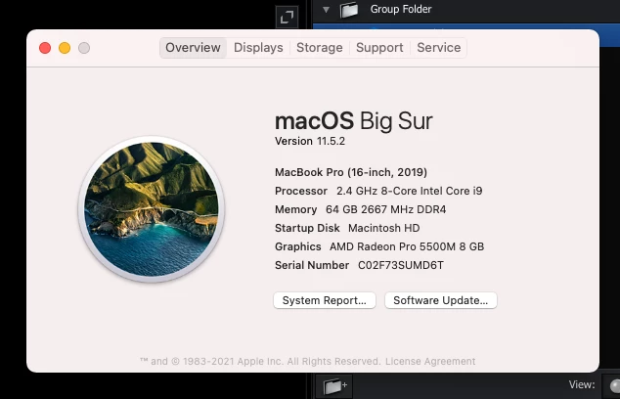Click MacBook Pro (16-inch, 2019) model text

(351, 172)
